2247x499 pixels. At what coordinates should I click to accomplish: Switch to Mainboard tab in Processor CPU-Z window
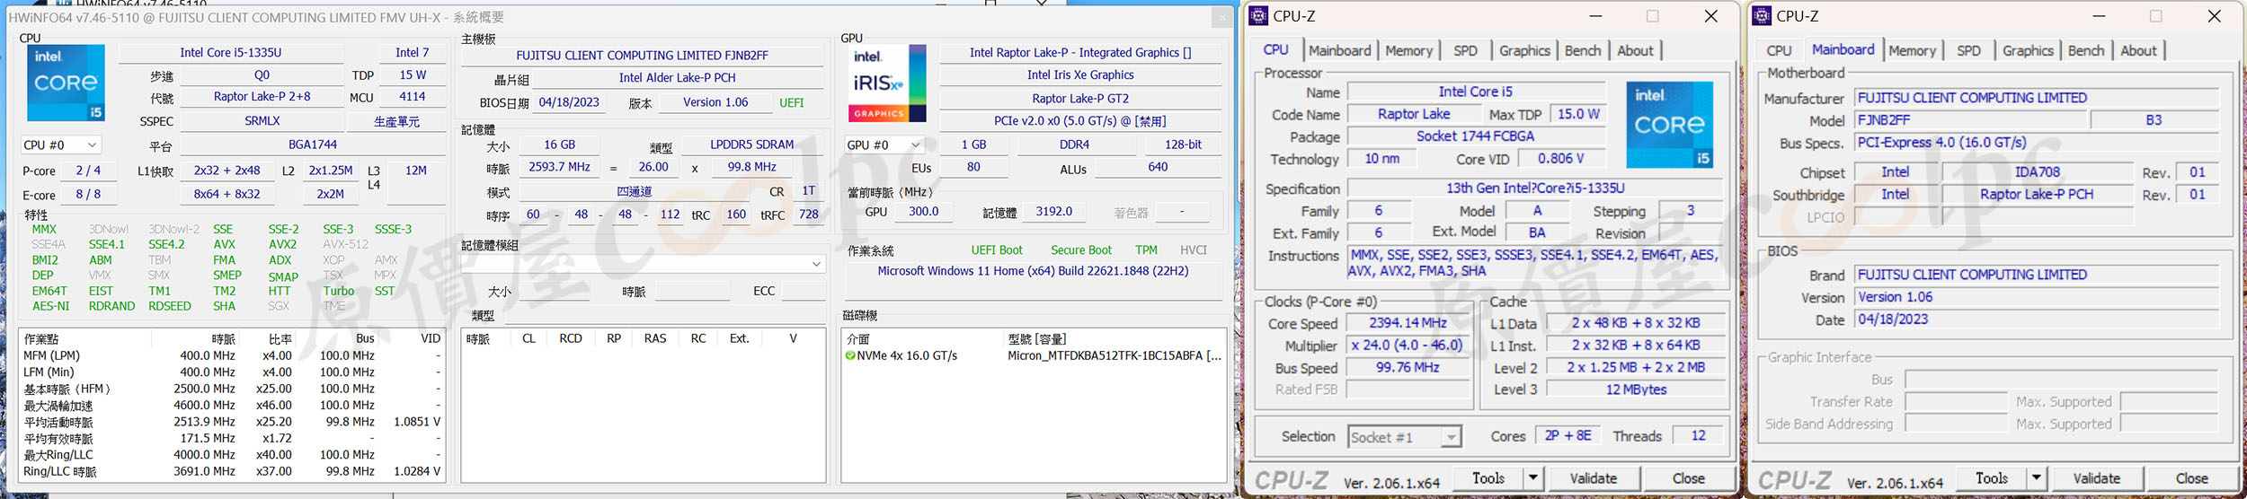pos(1340,51)
